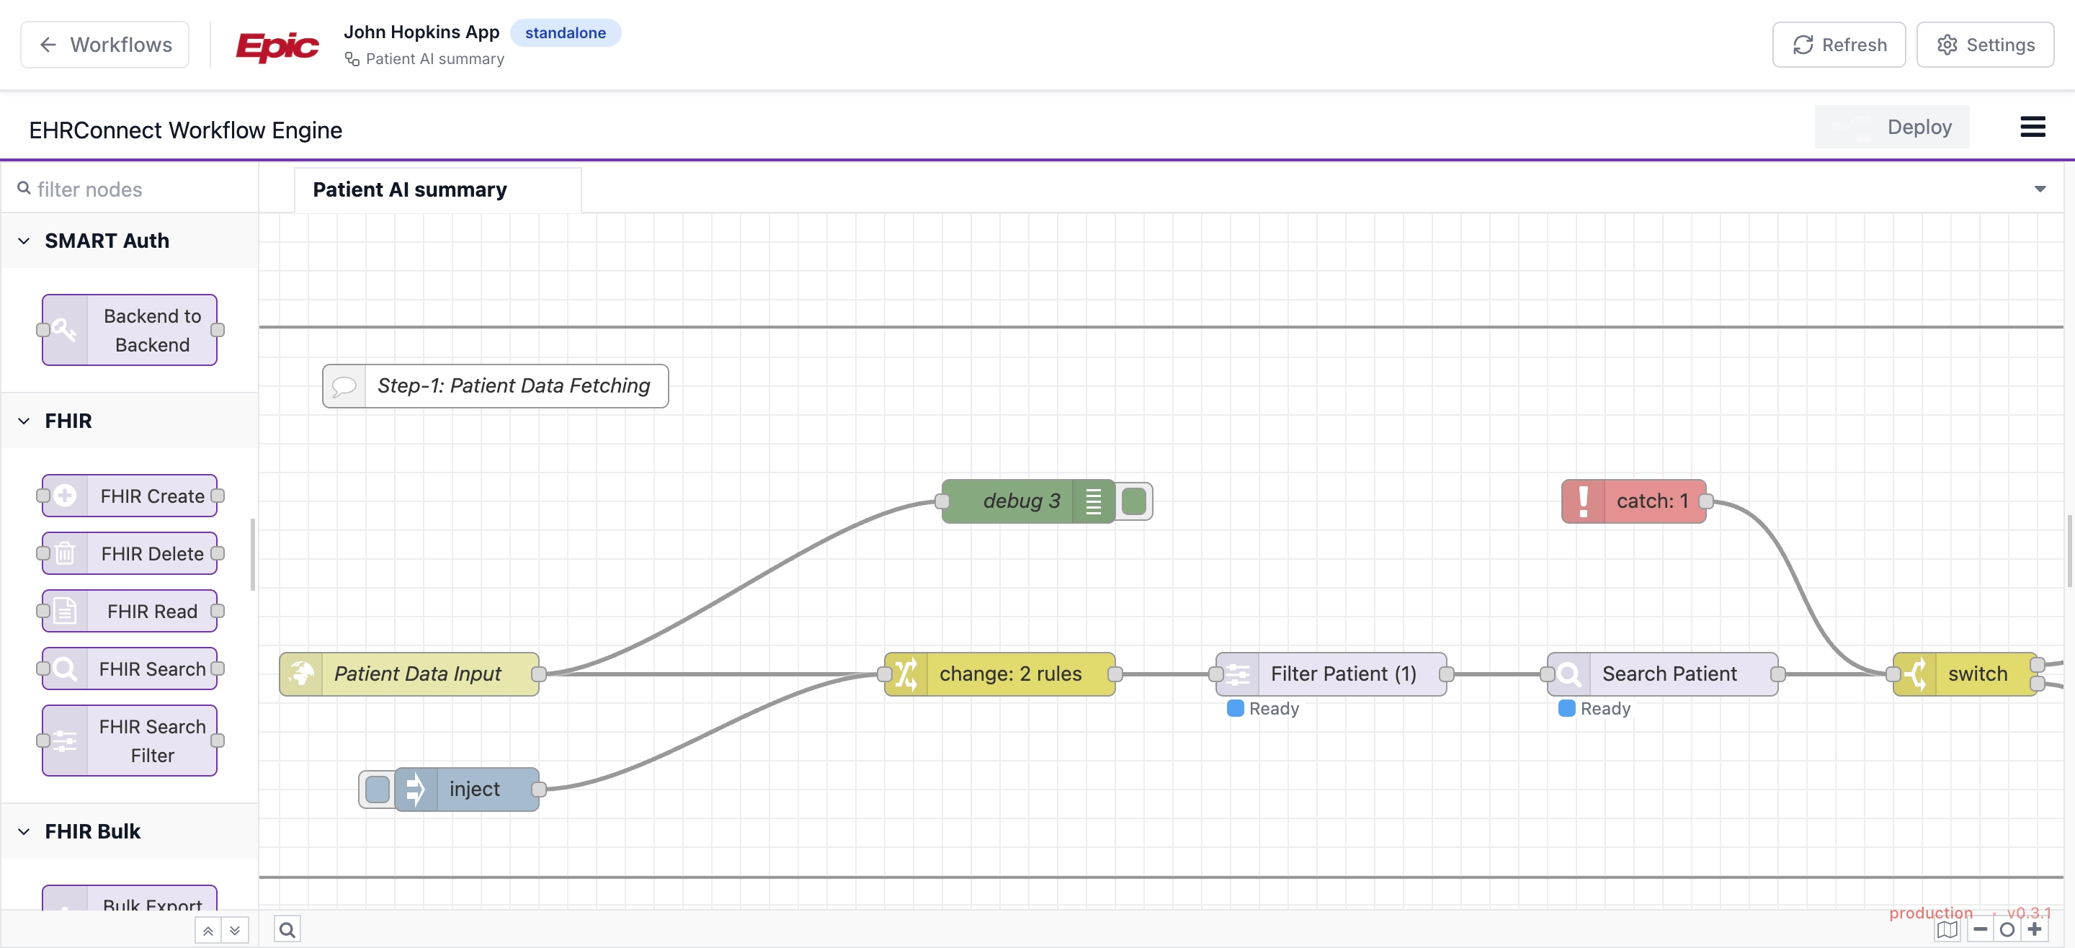Reset zoom with the circle icon

[2007, 929]
